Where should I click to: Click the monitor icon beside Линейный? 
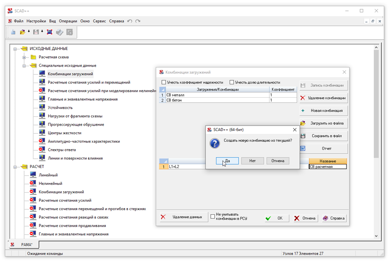click(33, 175)
